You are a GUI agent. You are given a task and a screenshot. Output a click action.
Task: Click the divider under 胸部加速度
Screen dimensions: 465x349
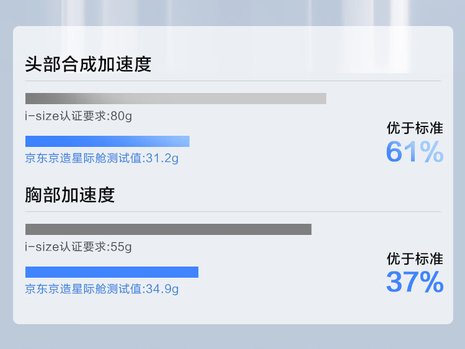click(x=233, y=211)
